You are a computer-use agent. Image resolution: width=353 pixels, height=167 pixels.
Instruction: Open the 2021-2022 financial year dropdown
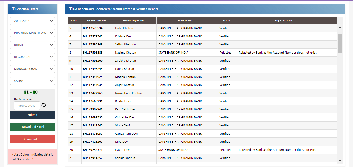(32, 21)
